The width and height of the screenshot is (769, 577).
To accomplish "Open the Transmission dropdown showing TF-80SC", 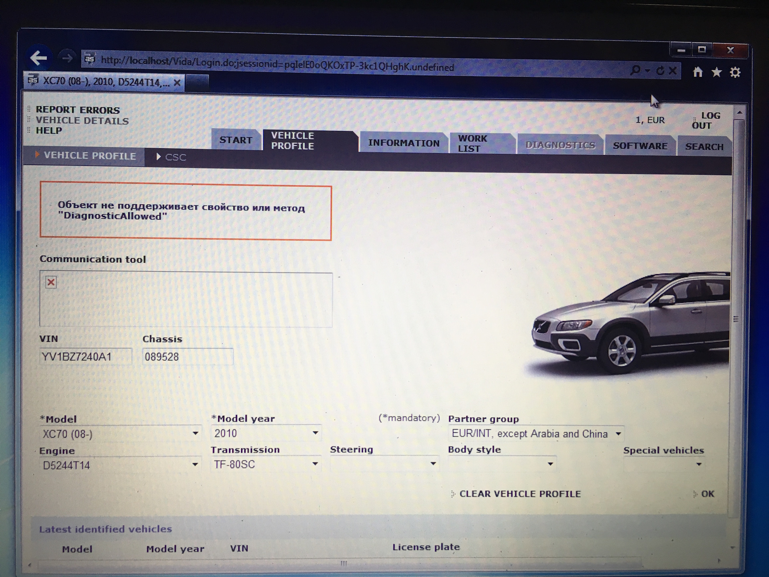I will pos(266,464).
